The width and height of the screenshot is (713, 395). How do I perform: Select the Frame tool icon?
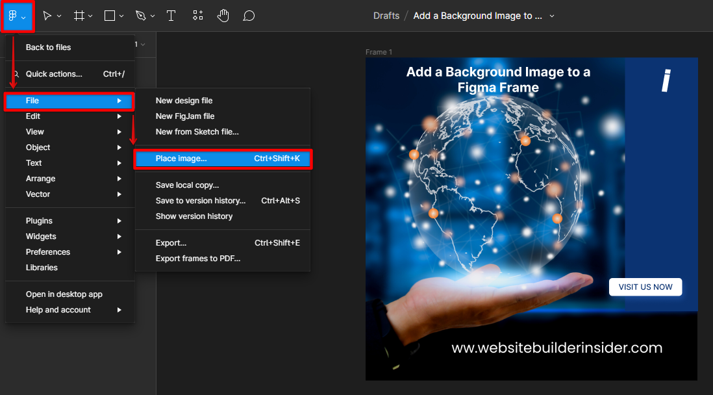point(79,16)
